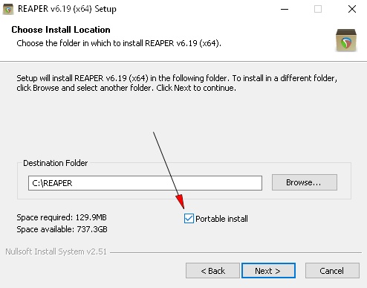
Task: Click the REAPER v6.19 Setup title text
Action: pyautogui.click(x=67, y=9)
